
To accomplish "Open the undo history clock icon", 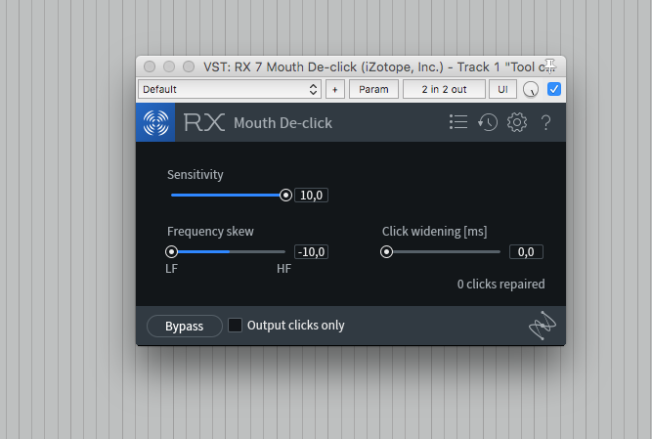I will pos(488,122).
